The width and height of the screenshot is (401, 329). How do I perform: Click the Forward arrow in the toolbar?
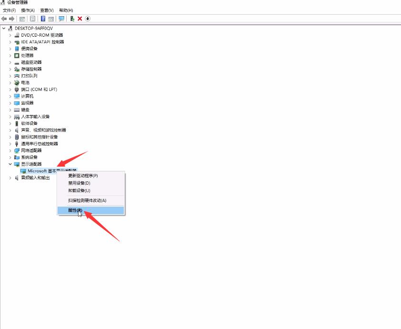click(x=11, y=19)
